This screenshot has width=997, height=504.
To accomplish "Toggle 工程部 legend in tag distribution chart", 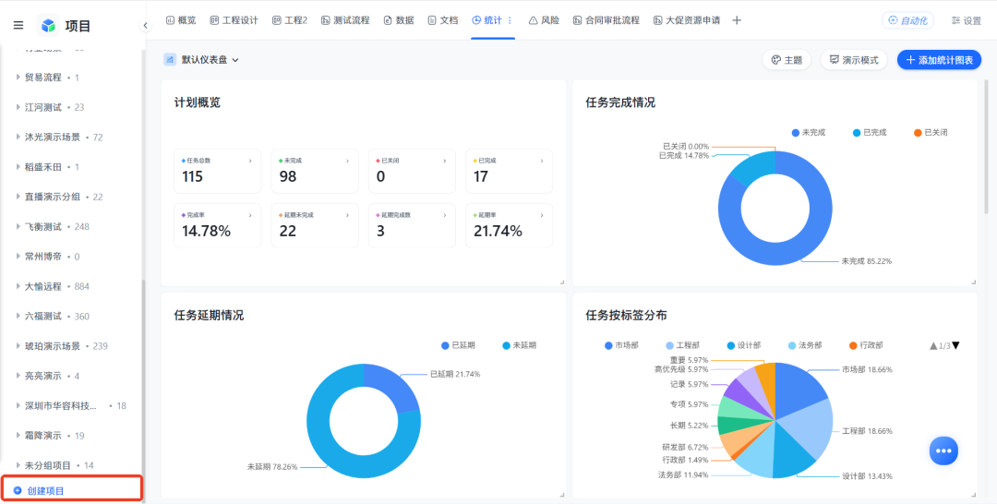I will point(682,346).
